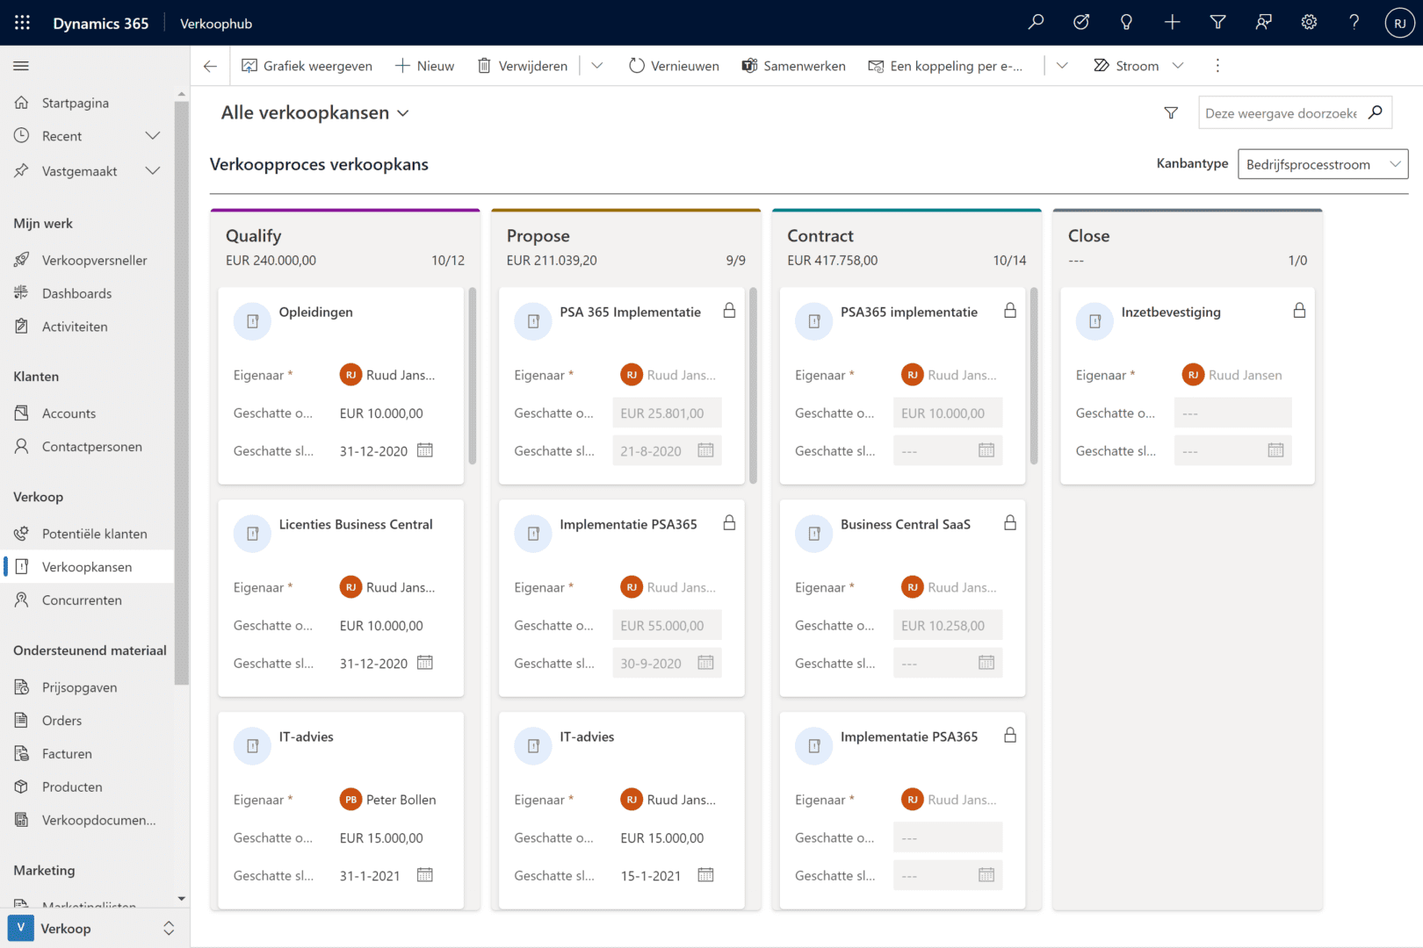Image resolution: width=1423 pixels, height=948 pixels.
Task: Click the filter icon beside the search box
Action: pyautogui.click(x=1171, y=112)
